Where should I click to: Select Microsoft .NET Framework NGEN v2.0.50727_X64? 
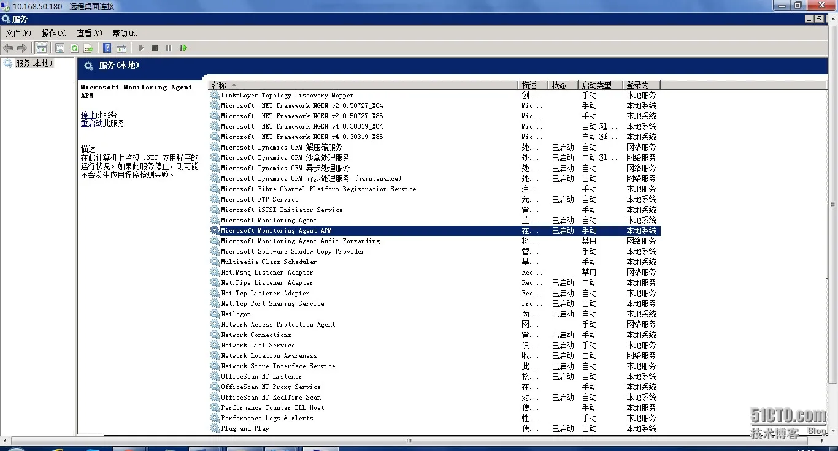tap(435, 105)
